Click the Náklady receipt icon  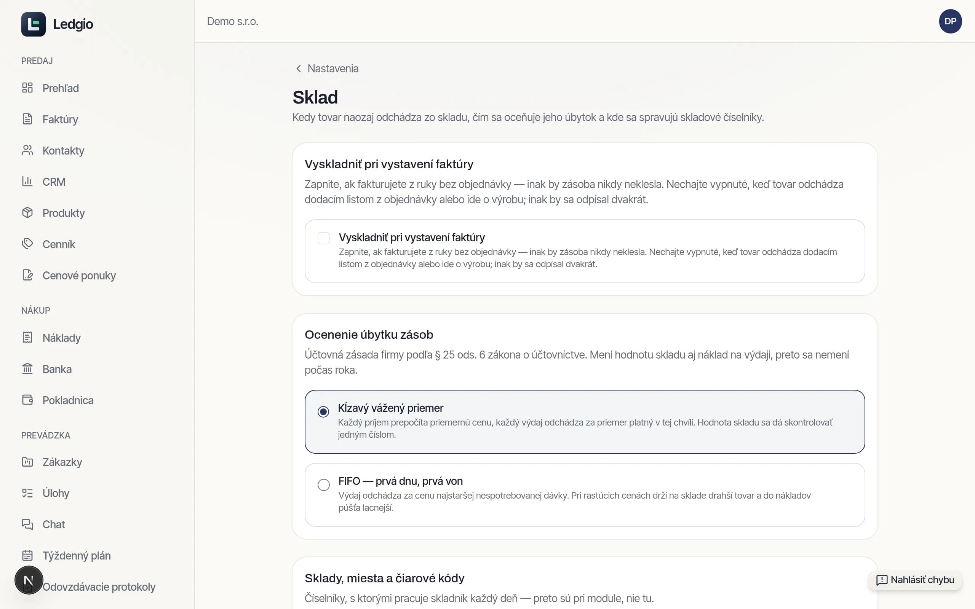coord(27,338)
